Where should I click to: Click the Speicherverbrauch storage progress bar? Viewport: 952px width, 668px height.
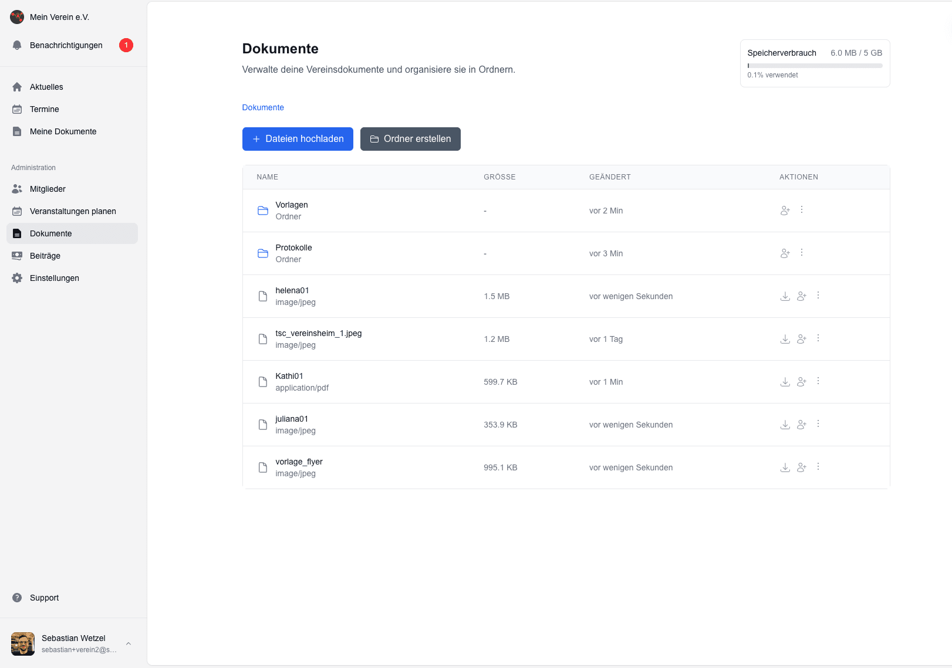point(815,66)
